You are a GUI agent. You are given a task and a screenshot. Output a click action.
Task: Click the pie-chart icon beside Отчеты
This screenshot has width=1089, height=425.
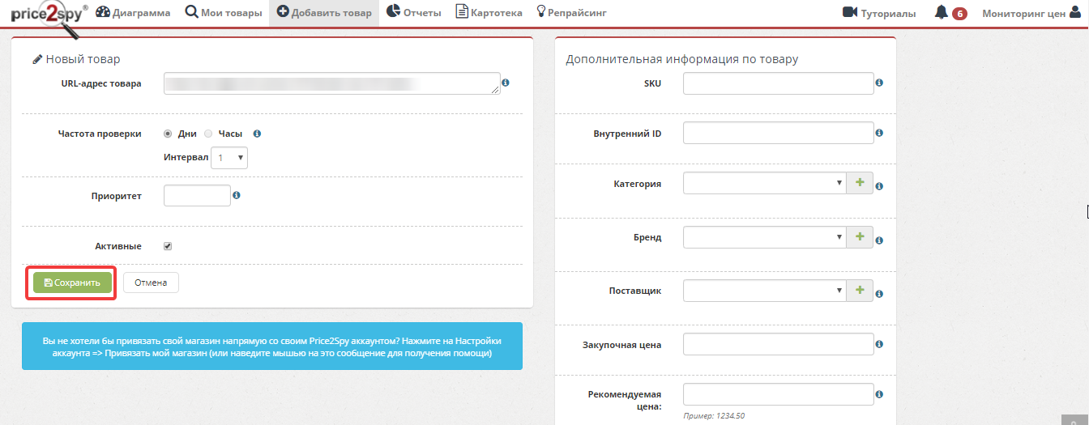point(393,12)
